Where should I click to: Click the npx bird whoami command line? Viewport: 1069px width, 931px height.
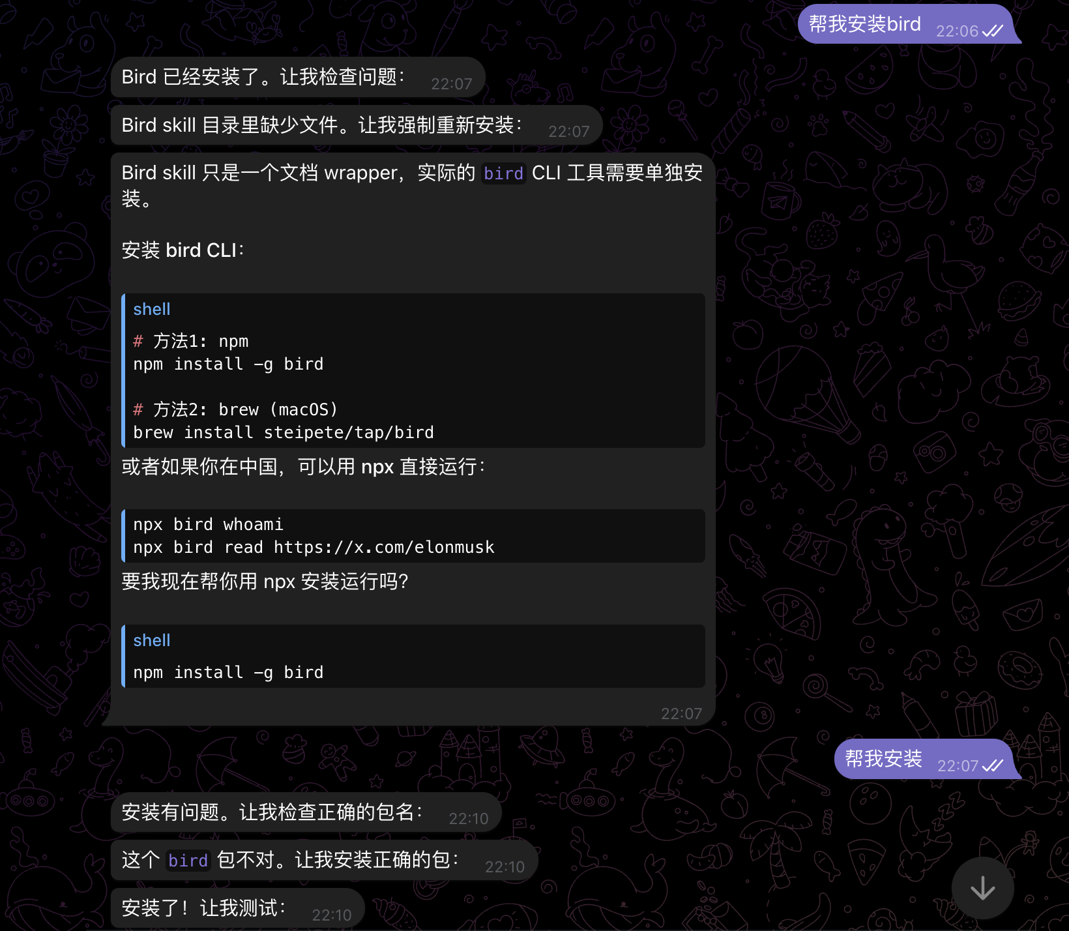(208, 524)
